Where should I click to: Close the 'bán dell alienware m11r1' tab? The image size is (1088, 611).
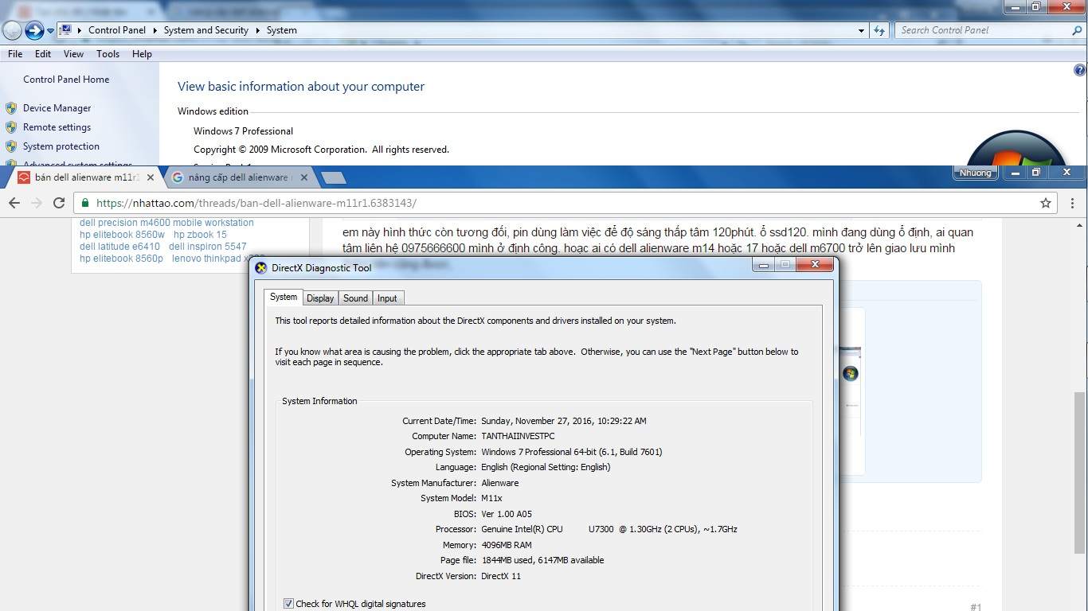tap(151, 177)
